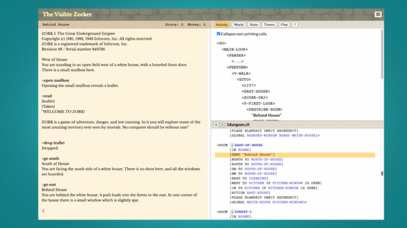Collapse the <PARSER> tree node
The width and height of the screenshot is (407, 228).
[236, 56]
